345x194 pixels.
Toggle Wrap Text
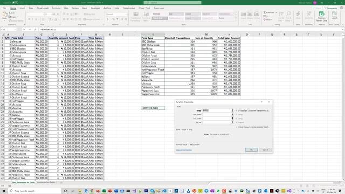pyautogui.click(x=89, y=15)
